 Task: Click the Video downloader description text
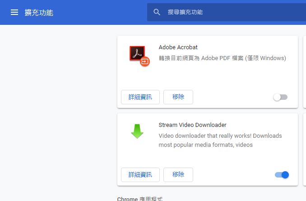220,140
